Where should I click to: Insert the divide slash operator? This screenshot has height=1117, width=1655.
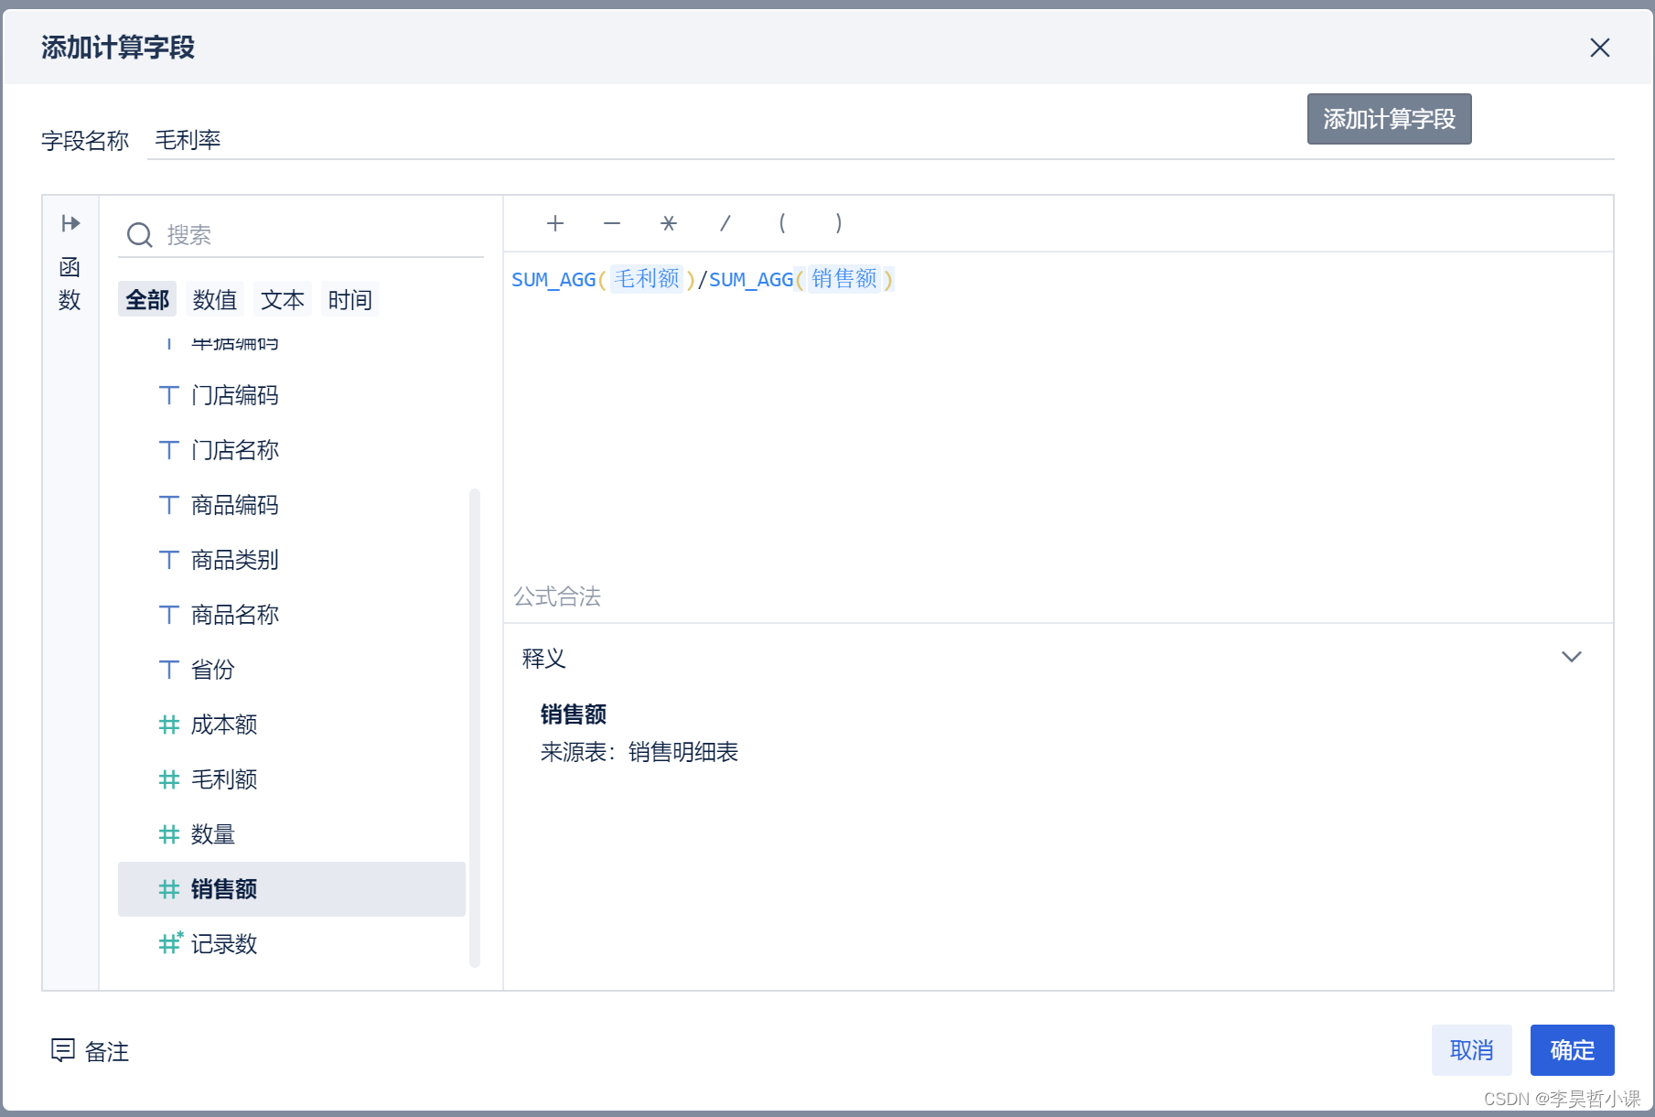coord(725,223)
